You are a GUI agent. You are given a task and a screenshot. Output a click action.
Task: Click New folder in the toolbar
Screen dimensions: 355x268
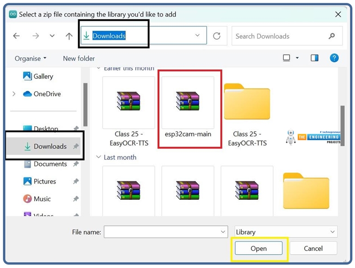[x=79, y=59]
